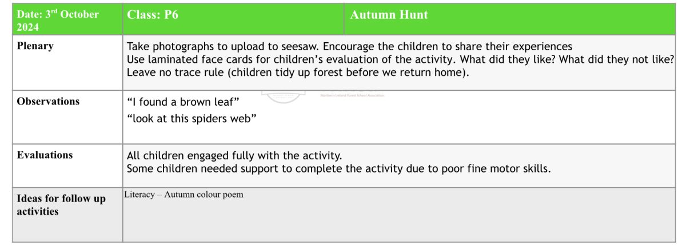The height and width of the screenshot is (245, 686).
Task: Click the text about uploading photographs to seesaw
Action: coord(349,46)
